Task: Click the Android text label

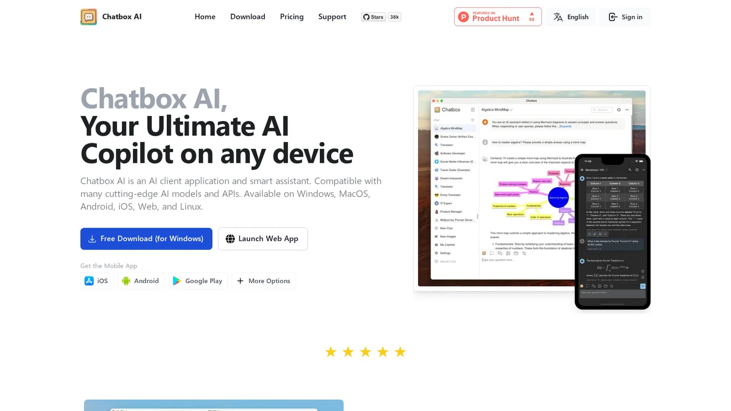Action: click(146, 281)
